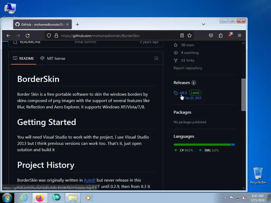
Task: Click the 30 stars link
Action: [187, 45]
